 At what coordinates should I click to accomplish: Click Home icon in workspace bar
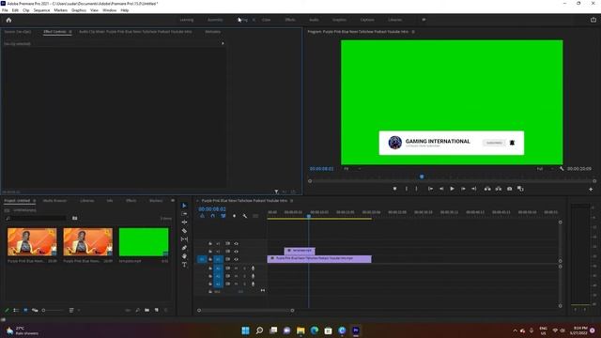point(8,20)
